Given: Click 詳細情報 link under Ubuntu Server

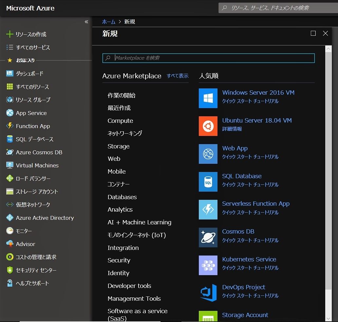Looking at the screenshot, I should pyautogui.click(x=232, y=129).
